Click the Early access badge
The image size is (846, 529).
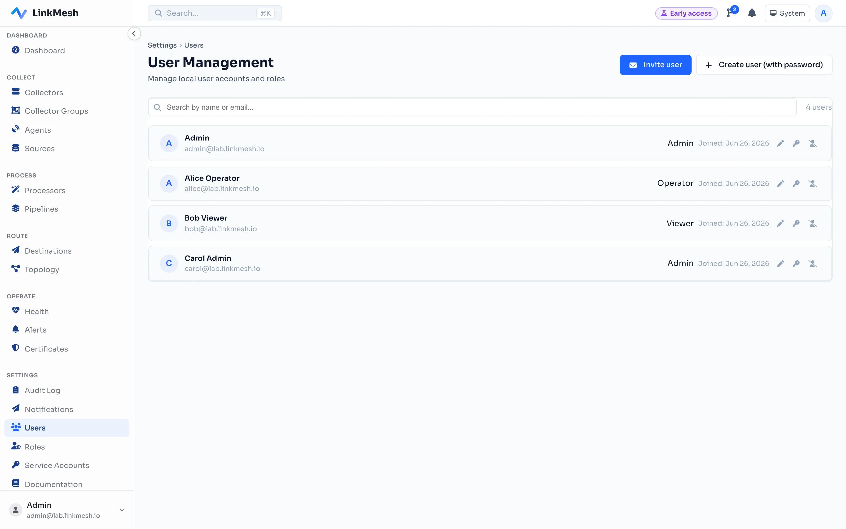686,13
